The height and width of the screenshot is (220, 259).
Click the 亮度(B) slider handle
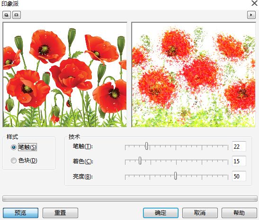175,176
